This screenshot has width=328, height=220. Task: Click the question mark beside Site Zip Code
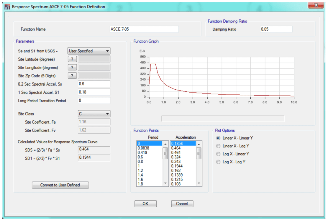tap(72, 75)
